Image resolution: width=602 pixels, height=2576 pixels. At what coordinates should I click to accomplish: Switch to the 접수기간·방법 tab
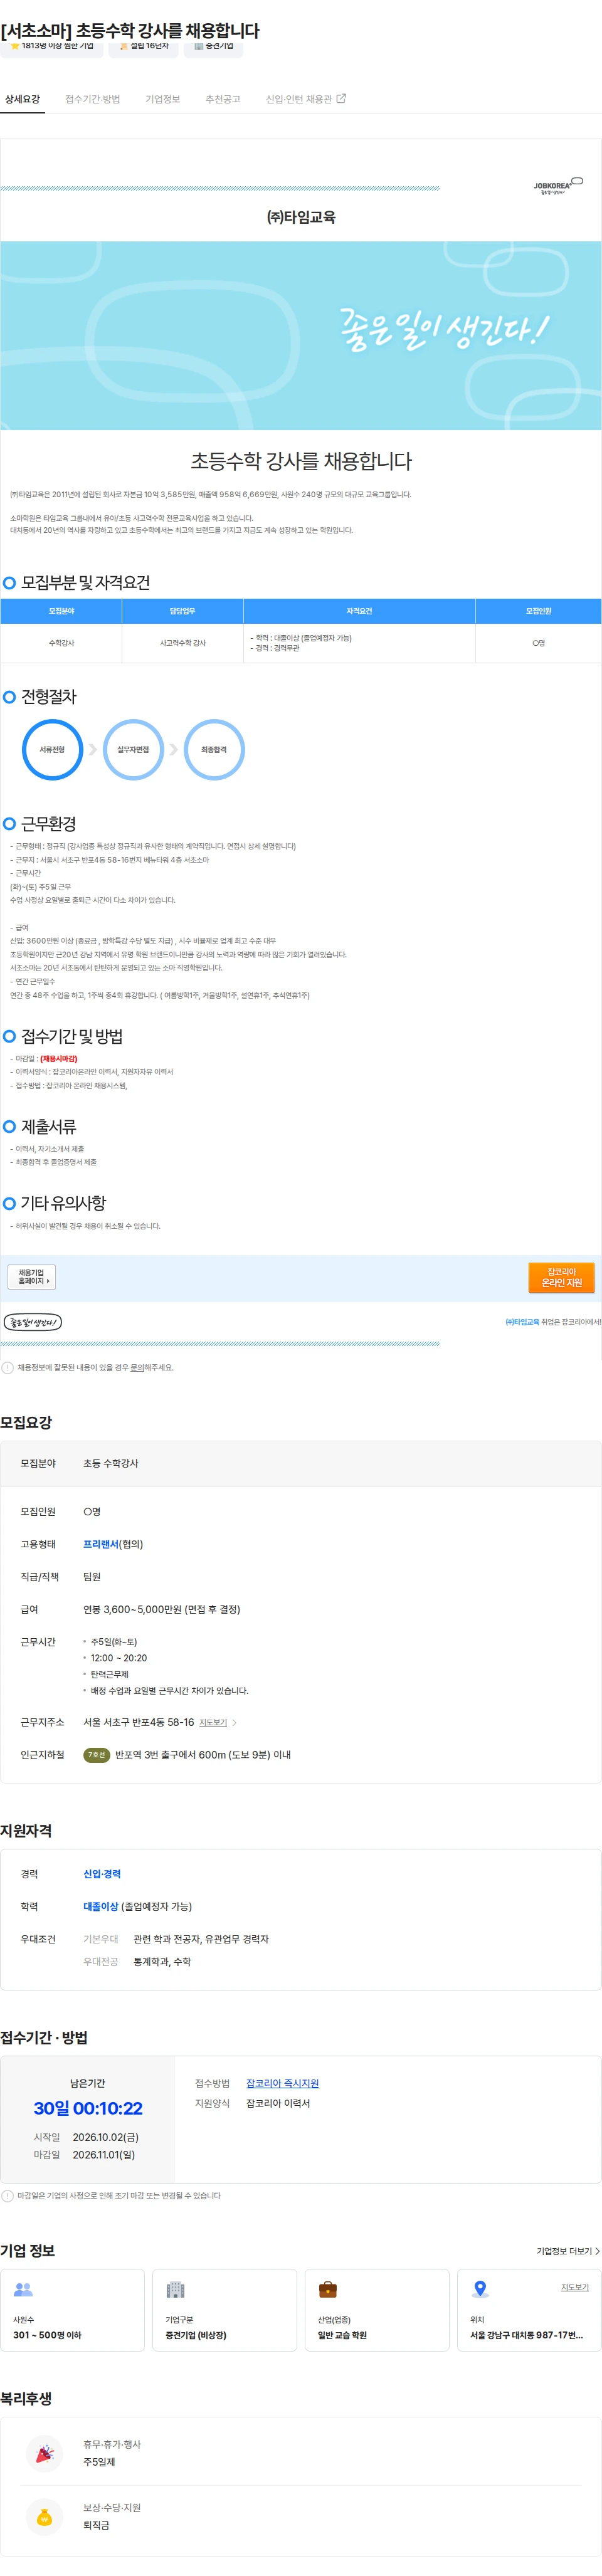coord(92,99)
